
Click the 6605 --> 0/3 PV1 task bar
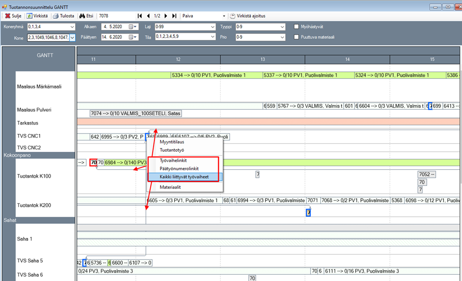click(x=184, y=201)
